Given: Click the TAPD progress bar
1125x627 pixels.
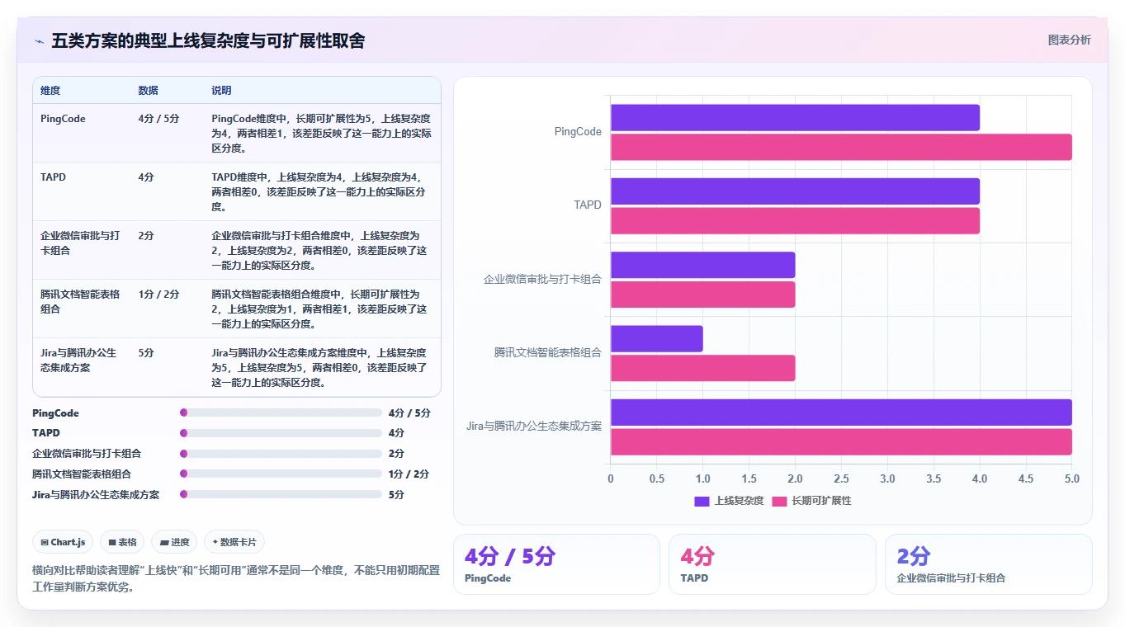Looking at the screenshot, I should point(281,433).
